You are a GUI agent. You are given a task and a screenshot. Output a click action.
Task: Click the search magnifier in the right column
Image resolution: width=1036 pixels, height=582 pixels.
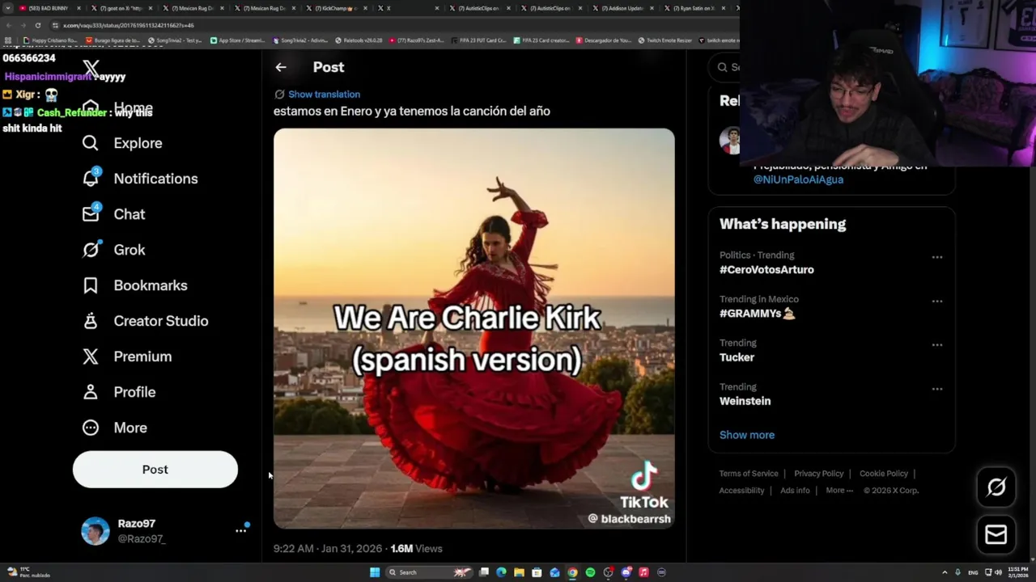723,67
